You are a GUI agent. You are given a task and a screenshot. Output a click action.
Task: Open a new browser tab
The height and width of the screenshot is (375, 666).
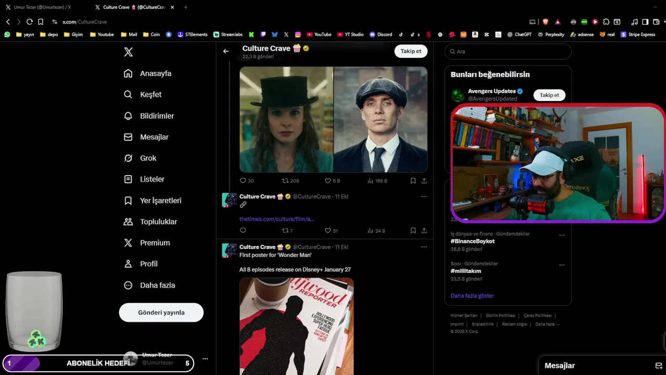click(x=186, y=7)
